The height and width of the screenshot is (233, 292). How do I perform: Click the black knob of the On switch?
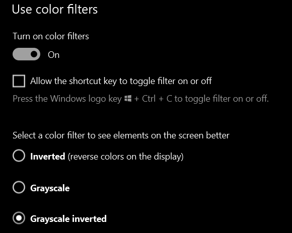click(x=34, y=54)
